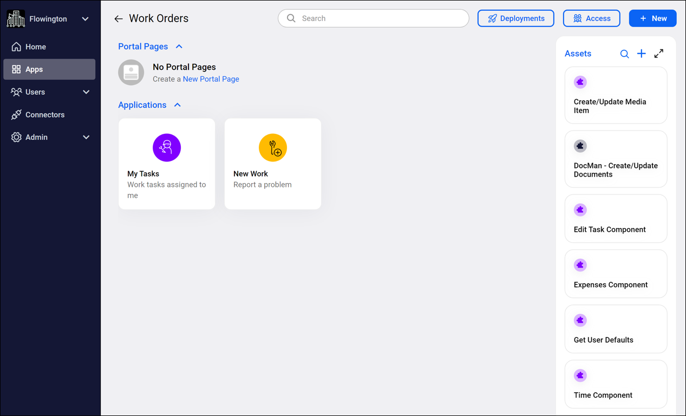Go back using the left arrow
This screenshot has height=416, width=686.
pos(119,19)
